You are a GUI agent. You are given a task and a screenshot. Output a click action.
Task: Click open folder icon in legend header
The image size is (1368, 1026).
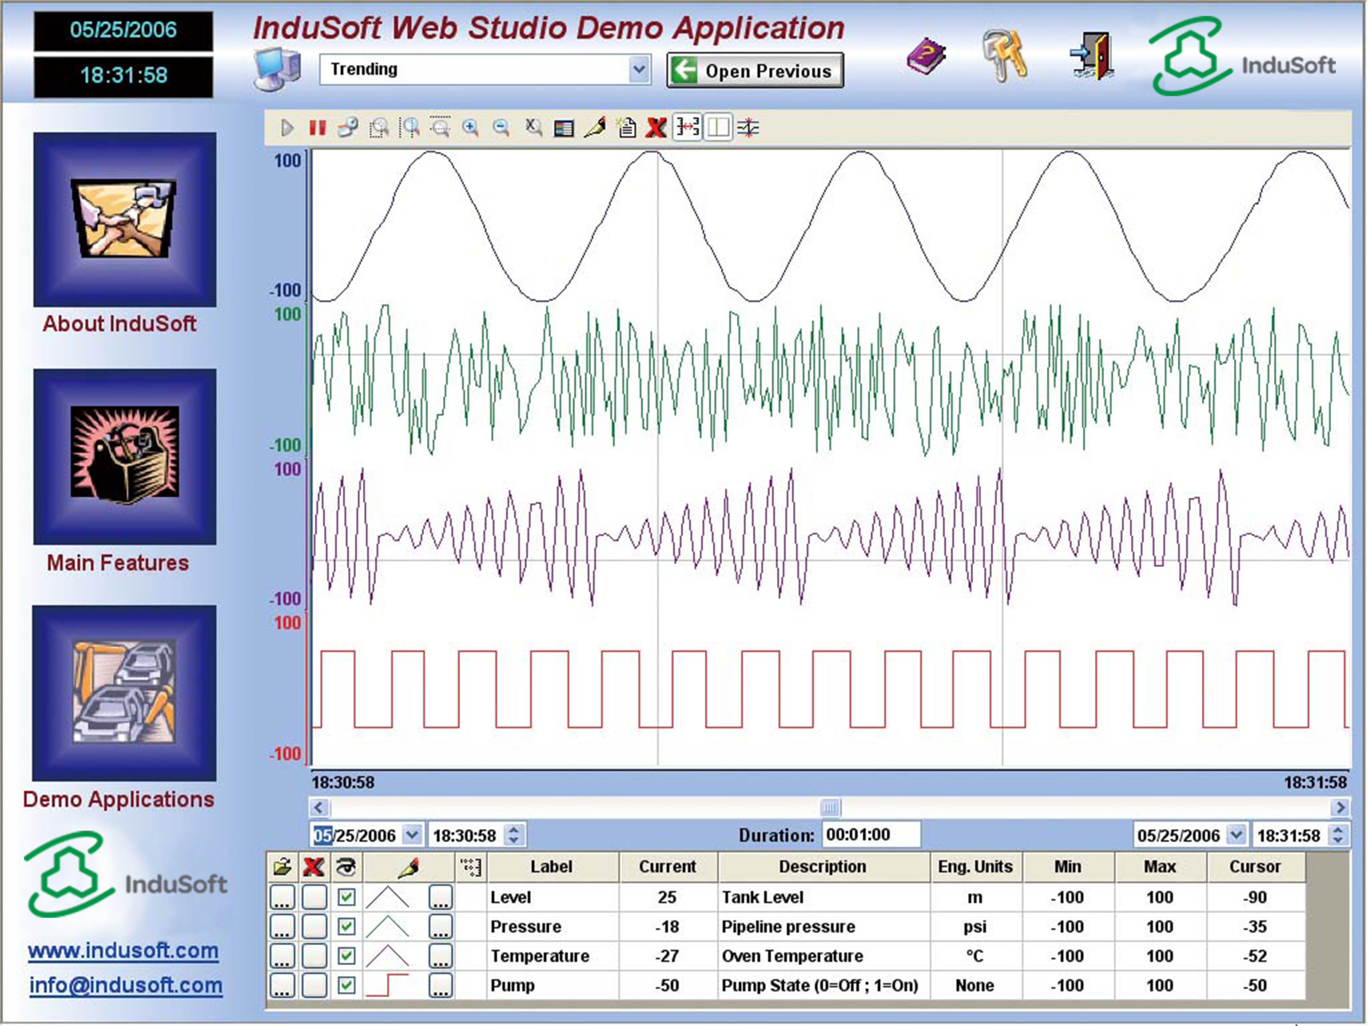(283, 867)
